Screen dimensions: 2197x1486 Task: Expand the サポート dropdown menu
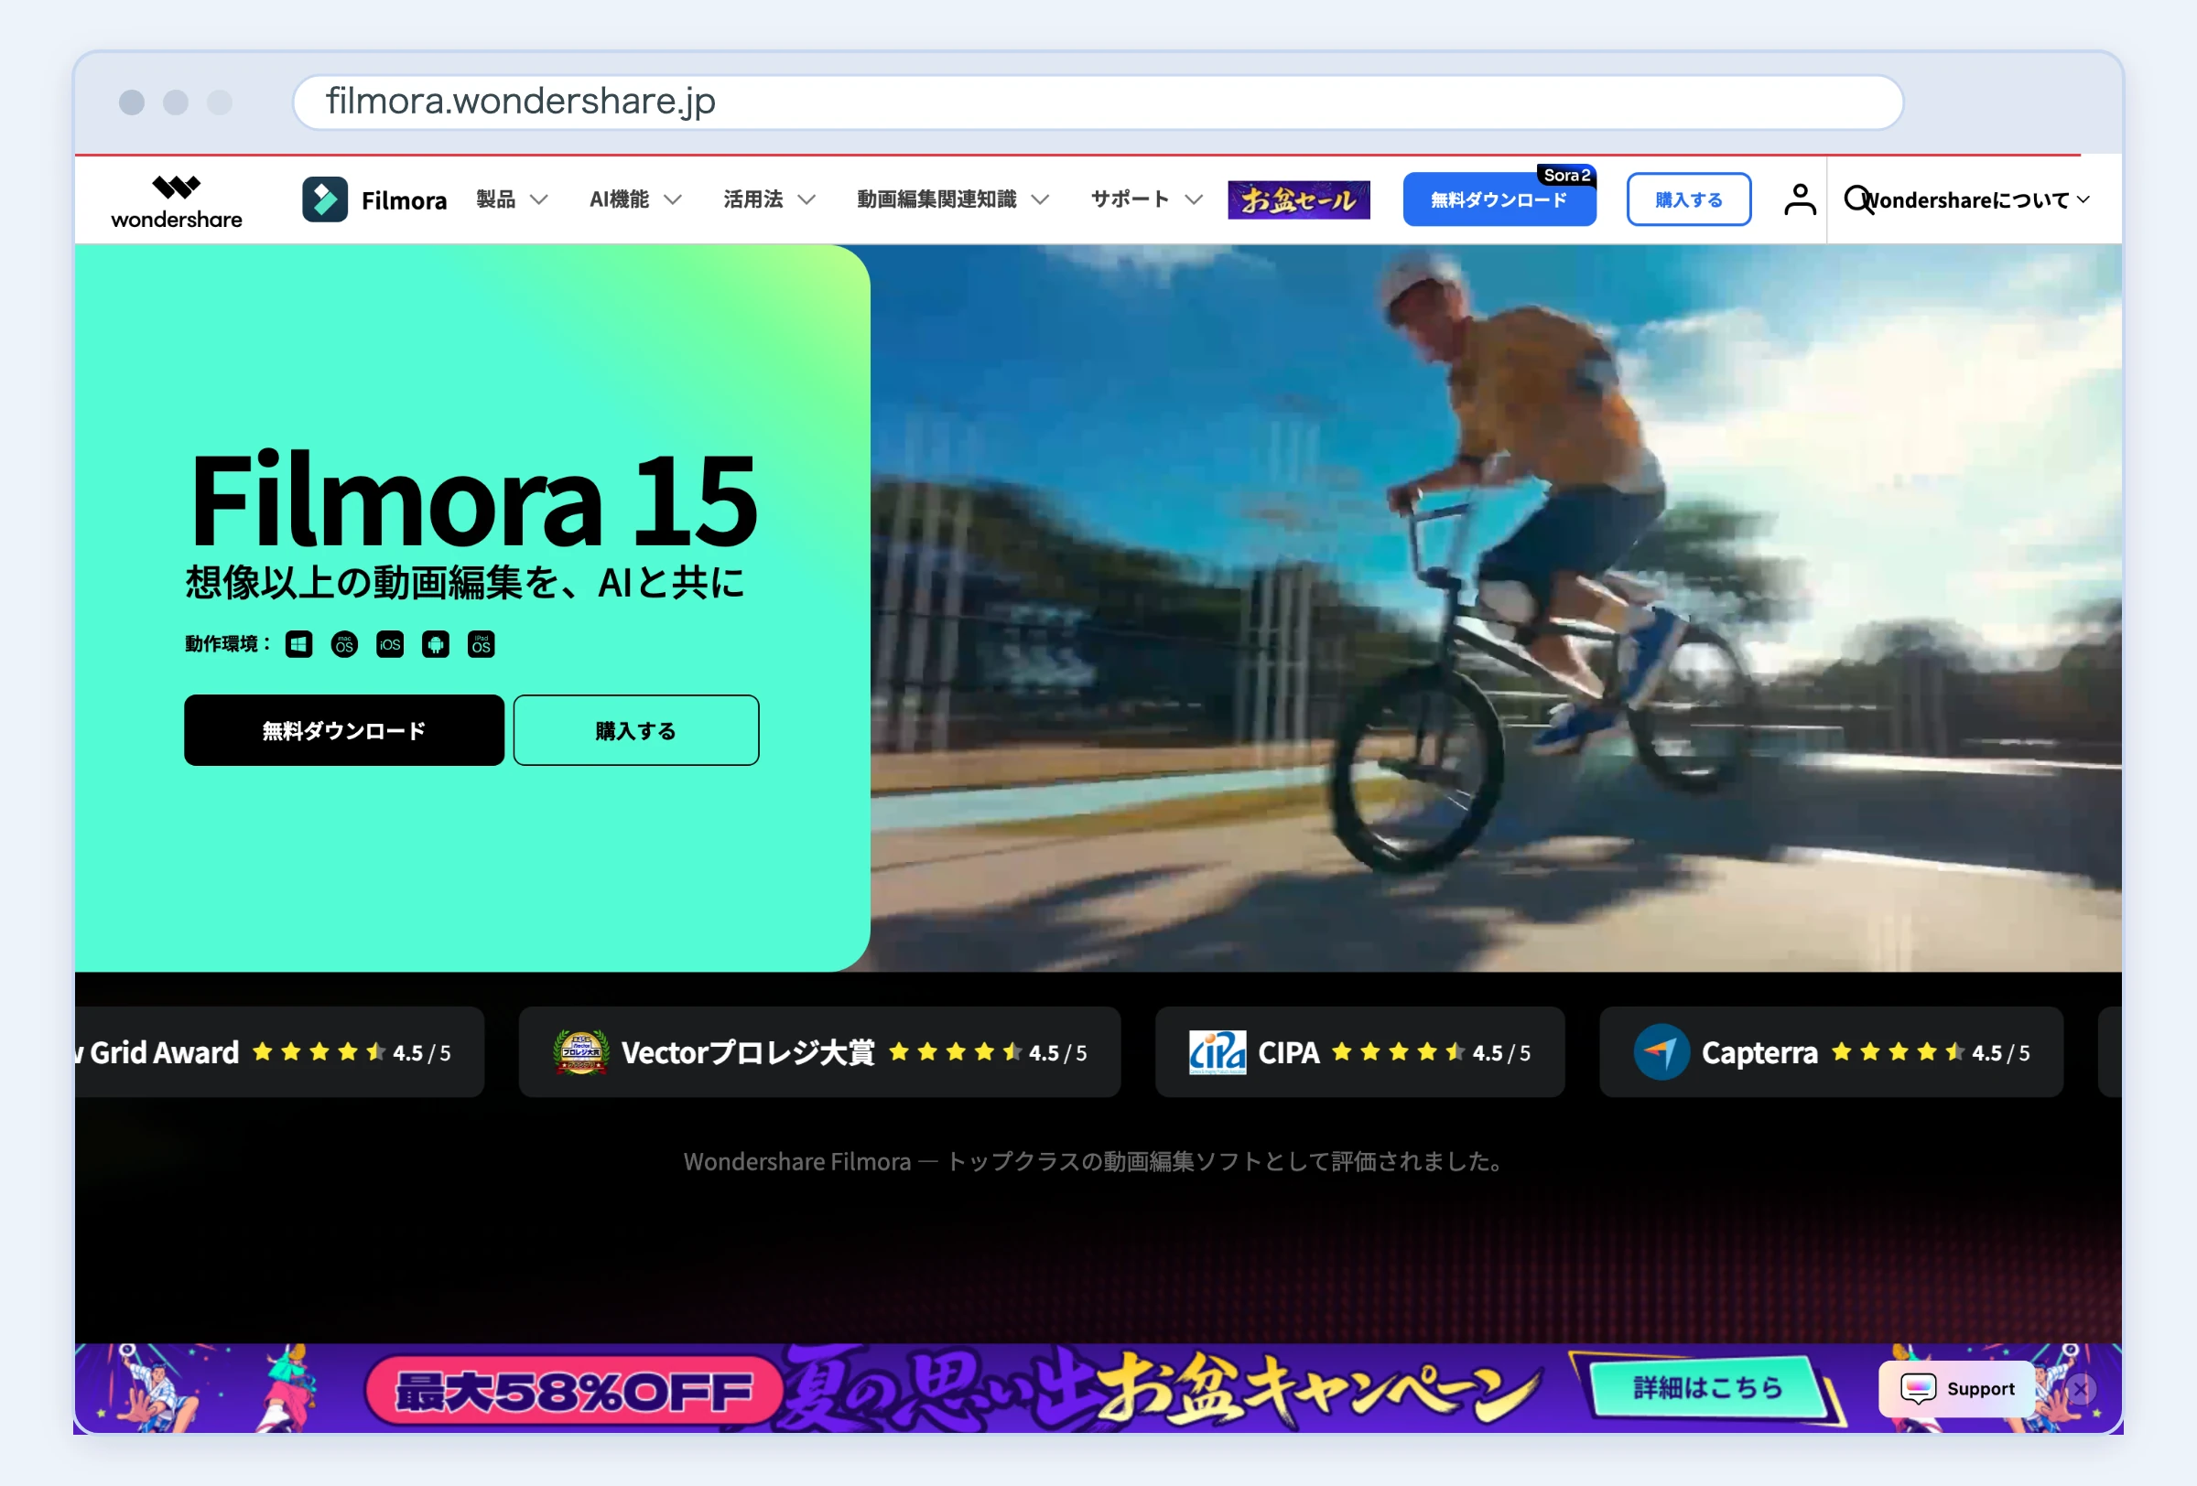tap(1147, 199)
